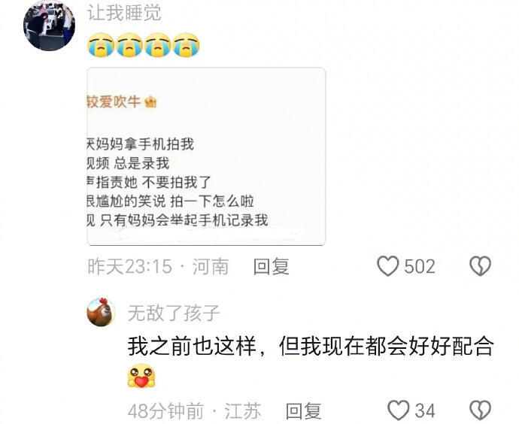Reply to the 无敌了孩子 comment from 江苏
The height and width of the screenshot is (424, 519).
point(303,410)
